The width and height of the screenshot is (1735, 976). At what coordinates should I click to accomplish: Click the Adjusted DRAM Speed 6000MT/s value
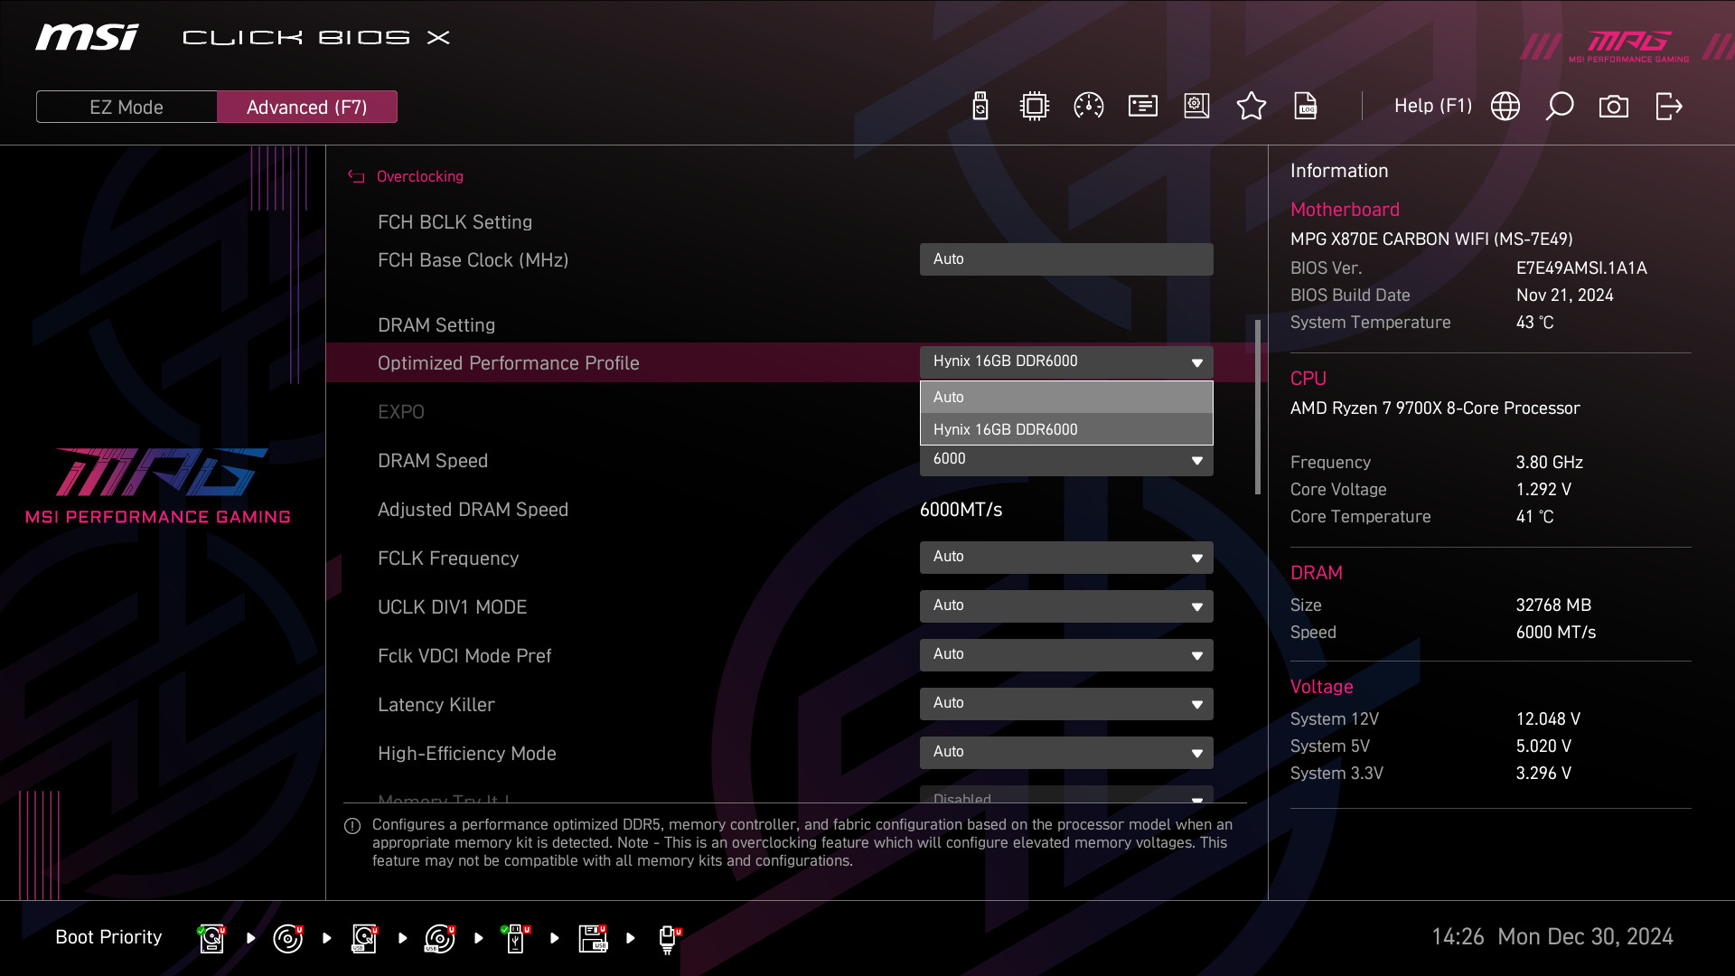961,510
